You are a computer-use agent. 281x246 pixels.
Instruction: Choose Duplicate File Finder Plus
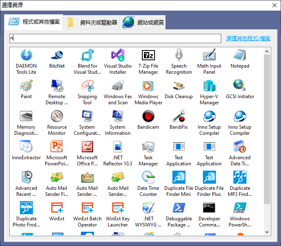click(209, 177)
